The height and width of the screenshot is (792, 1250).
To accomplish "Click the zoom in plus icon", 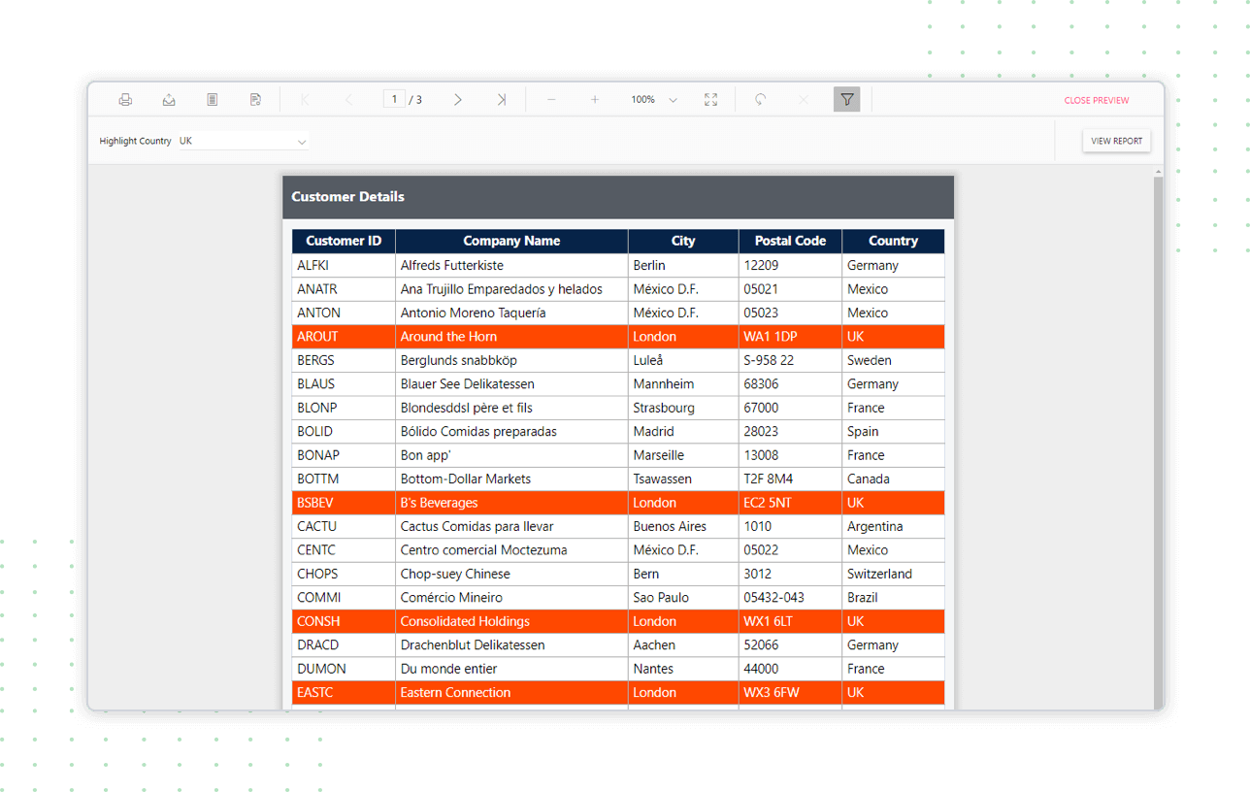I will (x=595, y=100).
